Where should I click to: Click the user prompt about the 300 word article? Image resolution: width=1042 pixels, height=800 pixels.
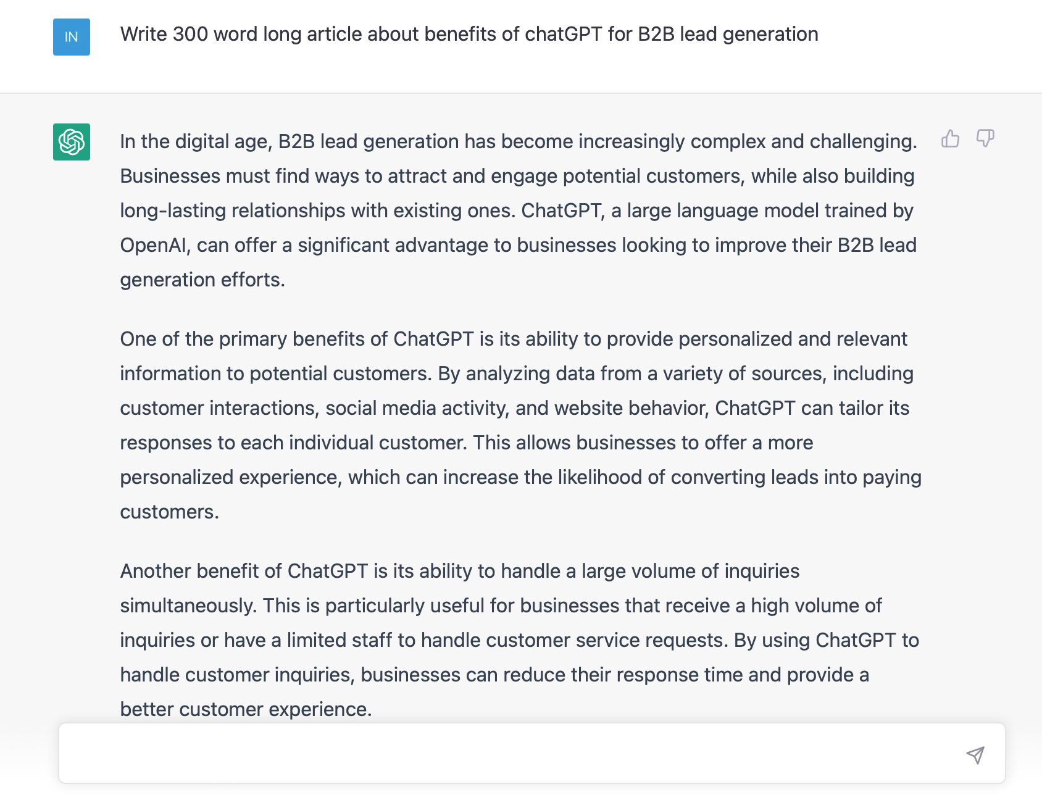(x=469, y=34)
